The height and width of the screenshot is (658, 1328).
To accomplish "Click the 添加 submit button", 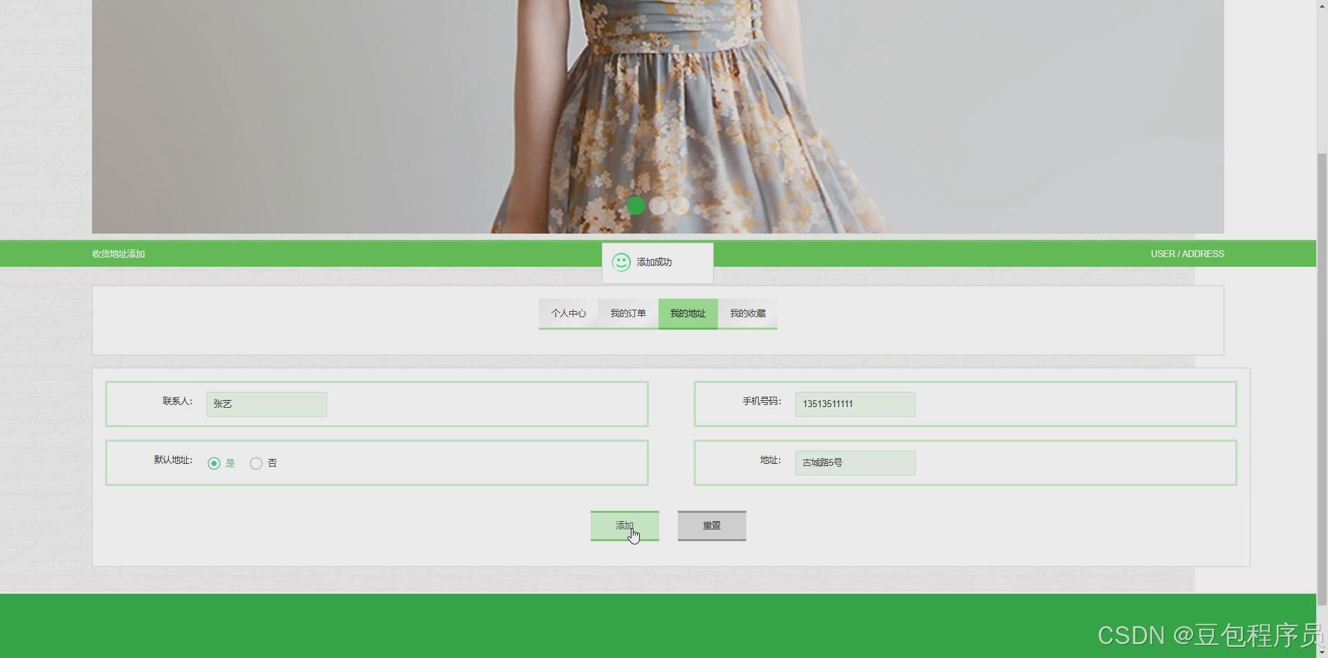I will [x=624, y=525].
